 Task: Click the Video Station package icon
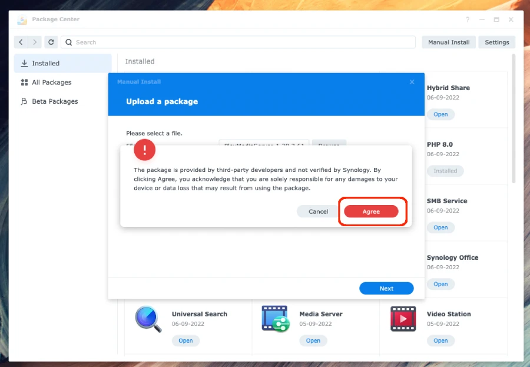403,319
